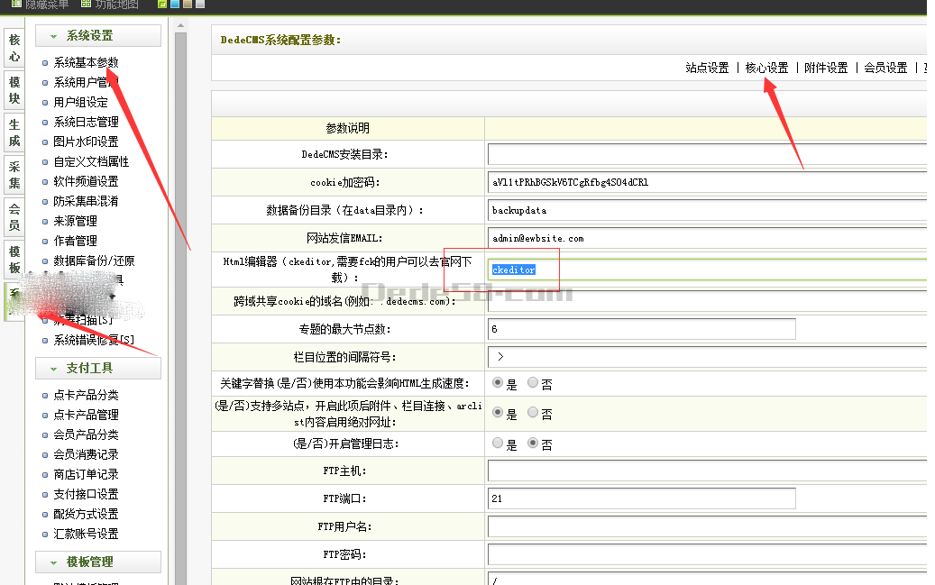Expand the 模板管理 section header

[x=98, y=562]
